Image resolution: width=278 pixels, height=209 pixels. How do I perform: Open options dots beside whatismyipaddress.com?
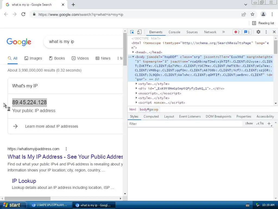(66, 149)
